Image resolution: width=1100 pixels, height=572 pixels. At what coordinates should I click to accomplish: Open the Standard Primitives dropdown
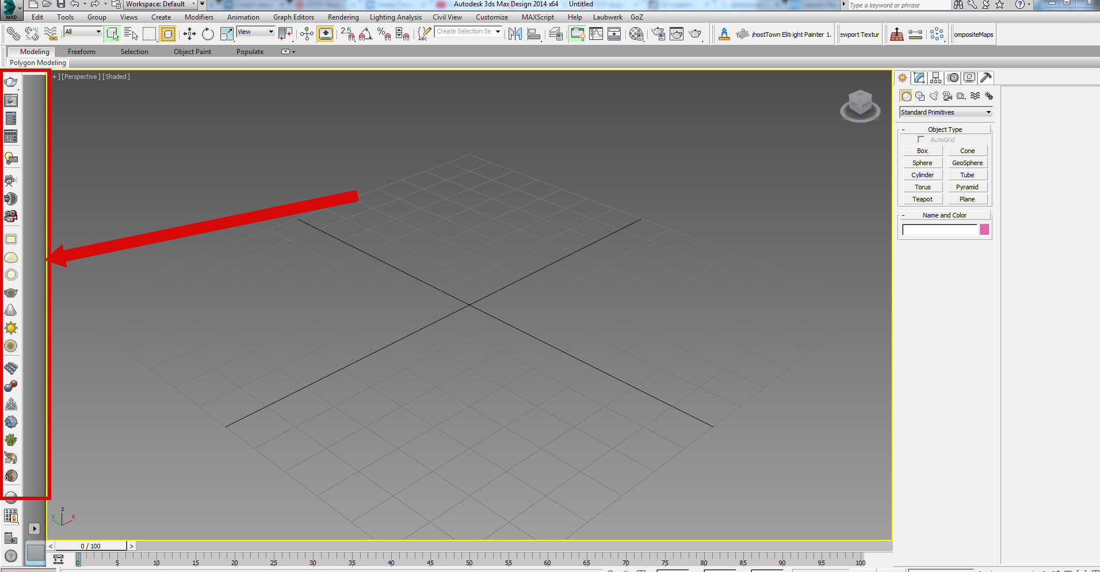[x=946, y=112]
